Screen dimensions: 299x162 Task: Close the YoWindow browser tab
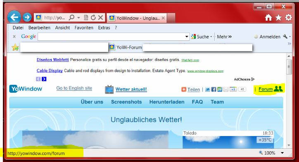[163, 18]
